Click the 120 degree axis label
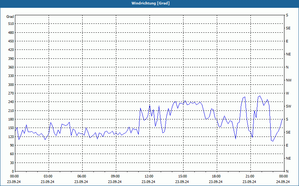 [x=11, y=137]
